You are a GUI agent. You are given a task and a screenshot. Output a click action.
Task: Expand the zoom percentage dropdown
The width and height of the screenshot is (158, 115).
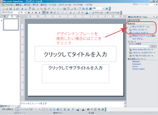tap(103, 9)
